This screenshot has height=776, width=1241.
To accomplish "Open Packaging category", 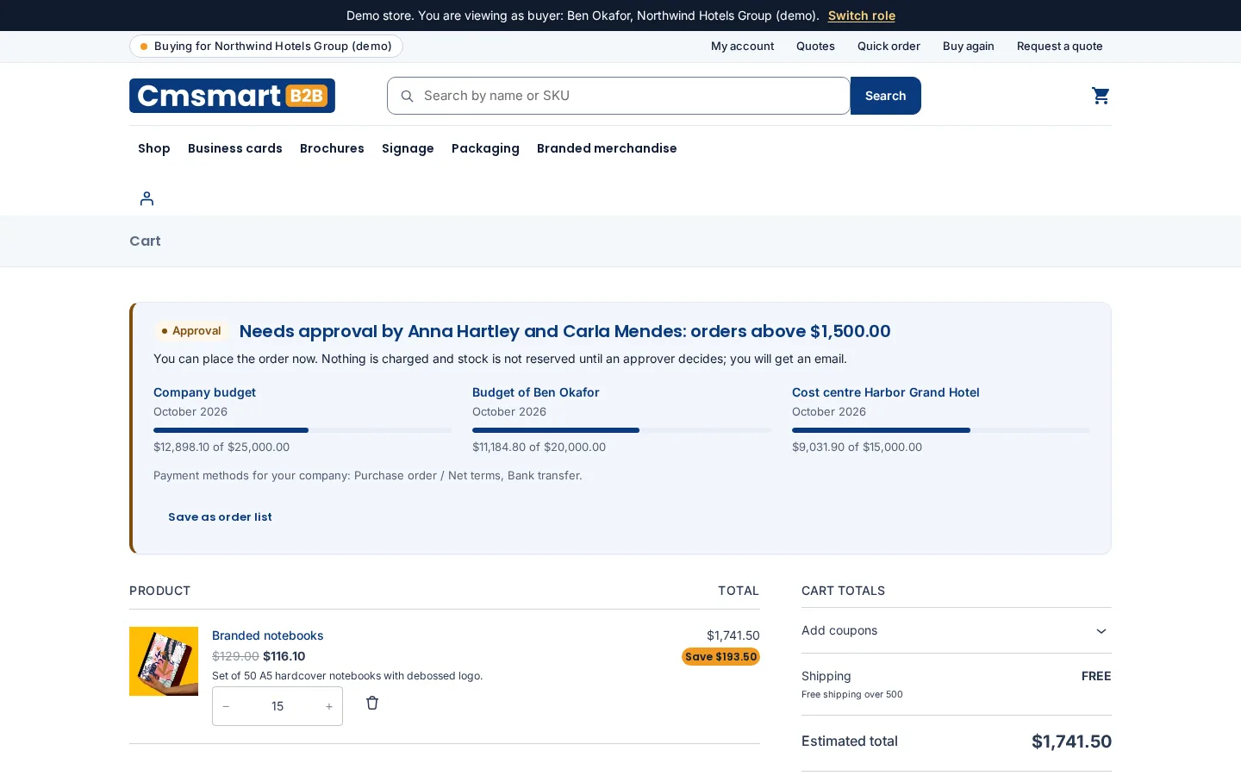I will (485, 148).
